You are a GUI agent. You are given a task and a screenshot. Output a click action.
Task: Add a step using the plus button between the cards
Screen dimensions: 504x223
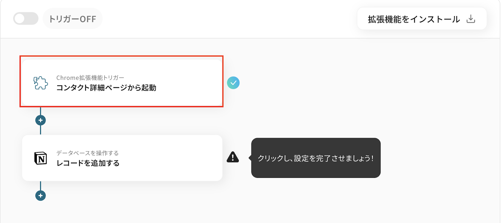pyautogui.click(x=41, y=120)
